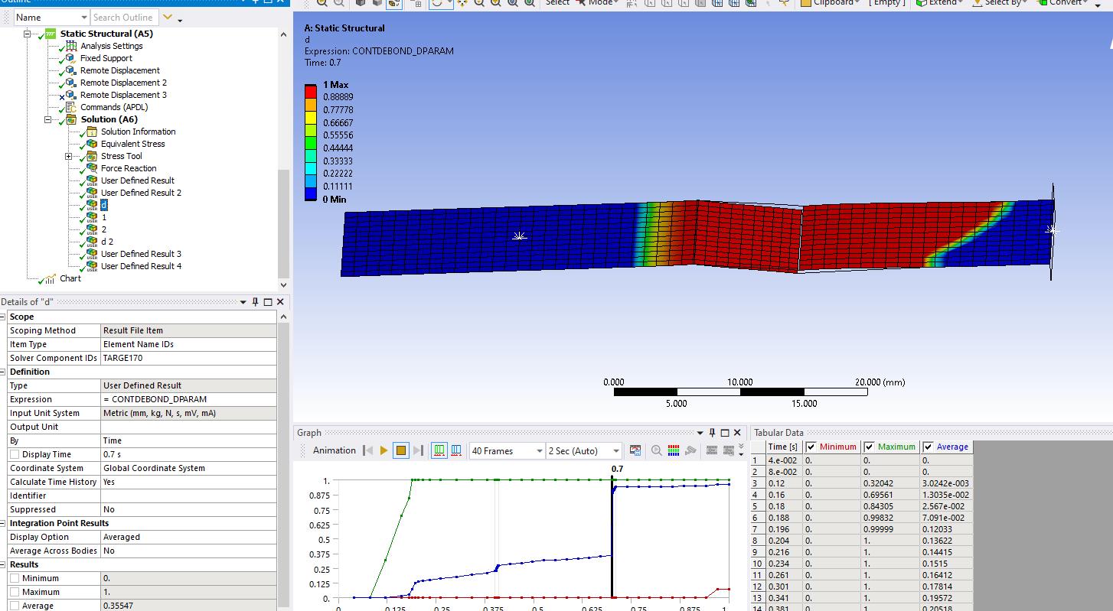Click the dark blue 0 Min legend band
Viewport: 1113px width, 611px height.
310,194
